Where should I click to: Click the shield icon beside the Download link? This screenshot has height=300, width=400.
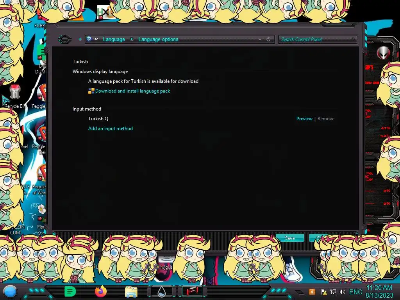pyautogui.click(x=91, y=91)
